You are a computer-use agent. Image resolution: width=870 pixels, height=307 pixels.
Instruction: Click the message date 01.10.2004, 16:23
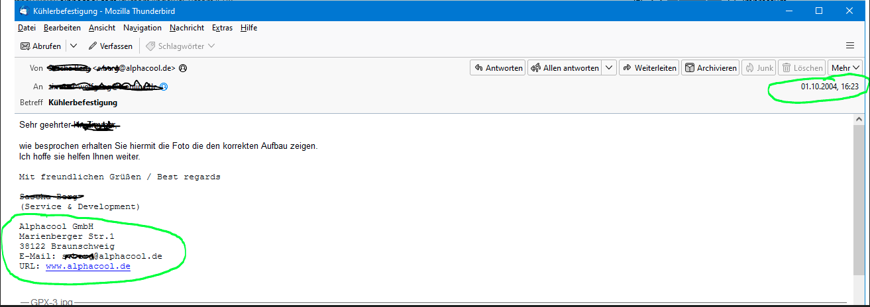830,87
